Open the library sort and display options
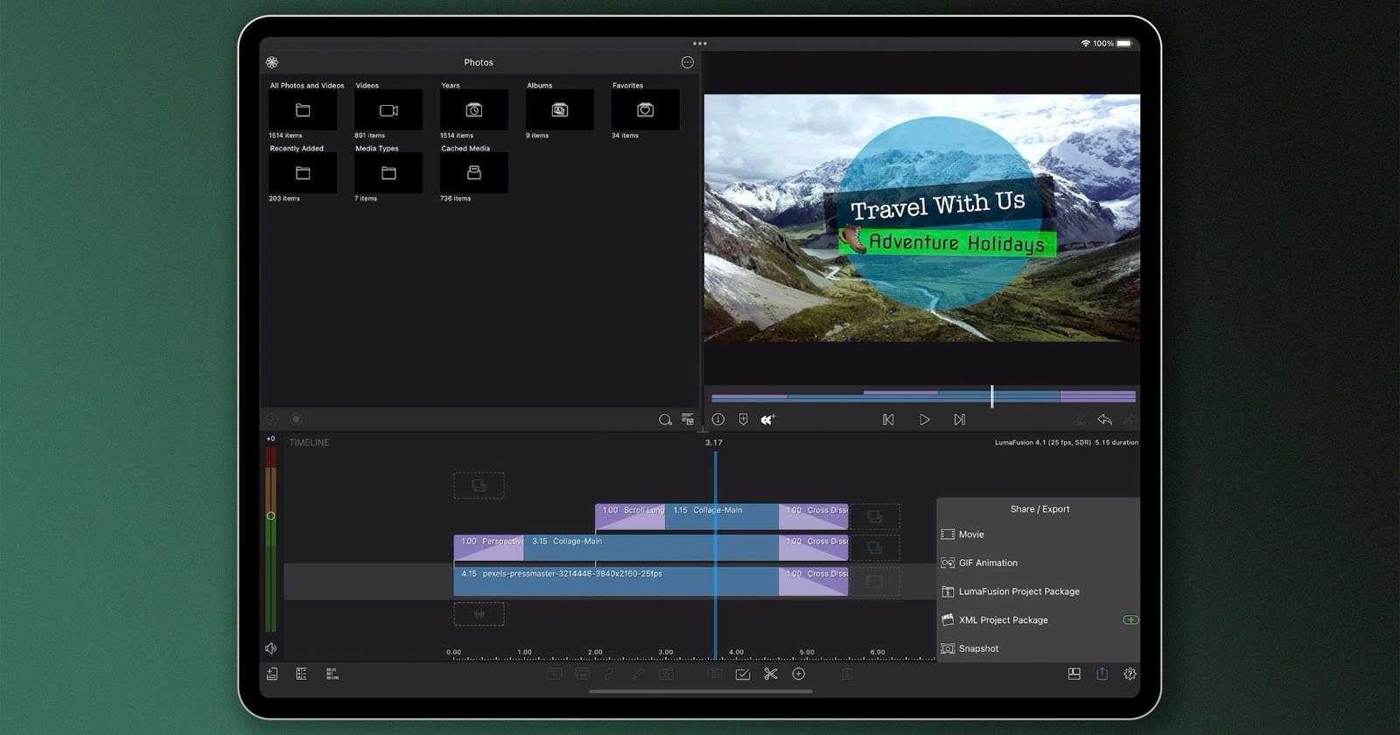Screen dimensions: 1400x735 coord(688,420)
